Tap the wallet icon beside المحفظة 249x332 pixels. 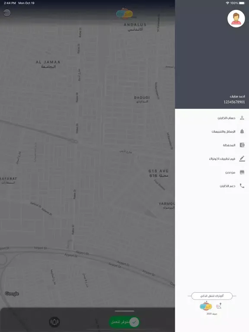242,145
